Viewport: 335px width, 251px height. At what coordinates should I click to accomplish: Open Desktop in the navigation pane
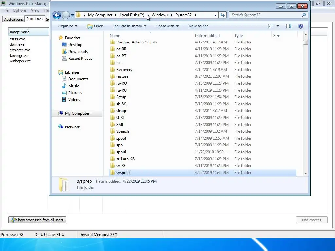tap(75, 44)
